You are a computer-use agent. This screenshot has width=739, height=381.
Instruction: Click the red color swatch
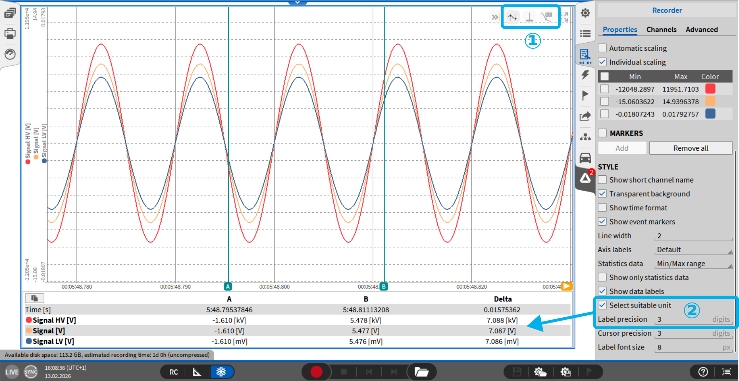tap(710, 89)
